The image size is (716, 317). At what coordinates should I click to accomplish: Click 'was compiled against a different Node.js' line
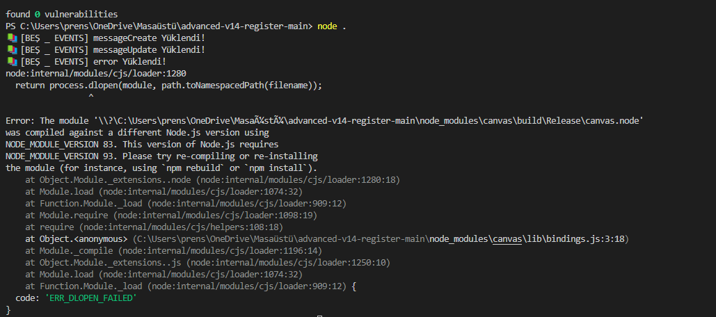pos(138,133)
